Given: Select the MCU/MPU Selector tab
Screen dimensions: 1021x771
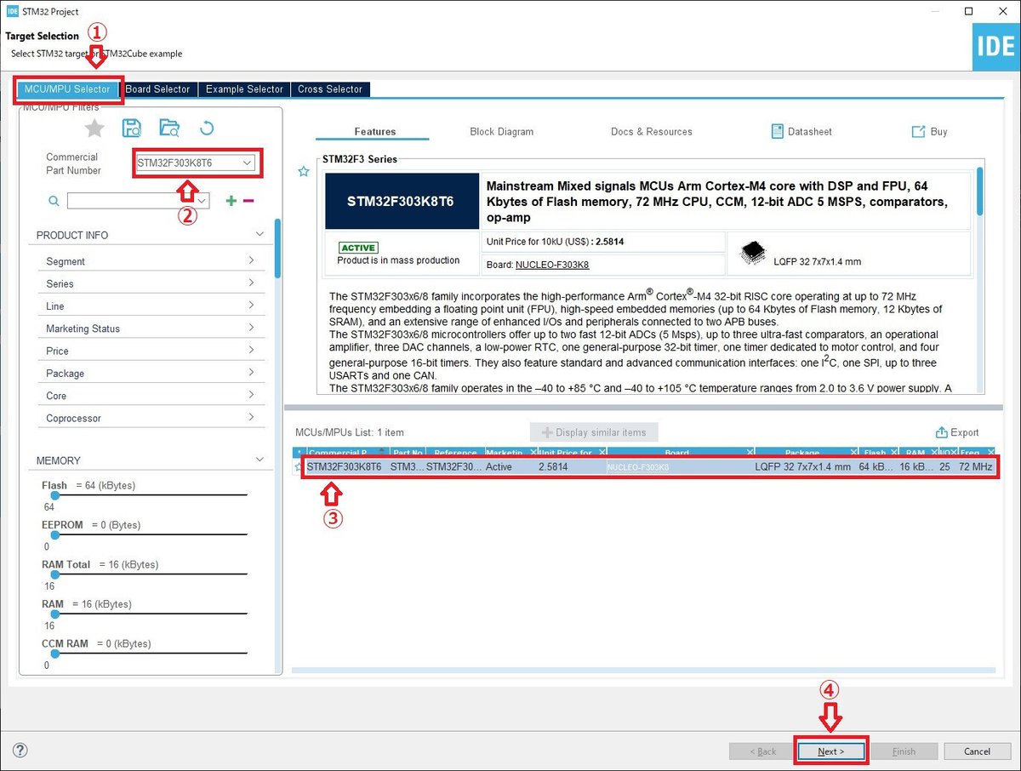Looking at the screenshot, I should (x=67, y=89).
